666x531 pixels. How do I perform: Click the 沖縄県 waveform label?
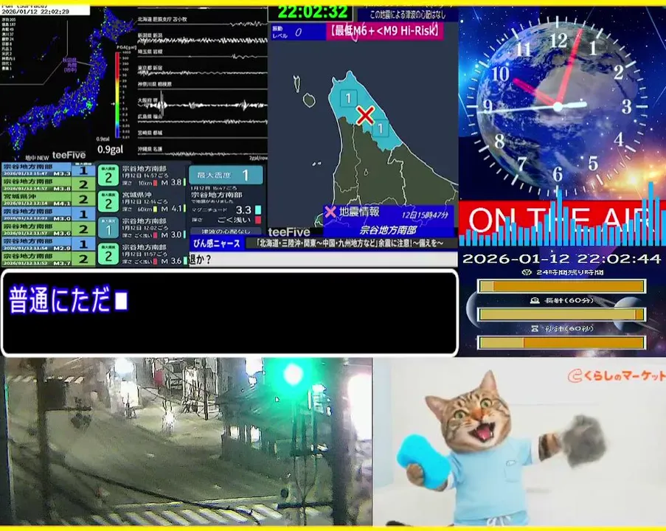150,149
